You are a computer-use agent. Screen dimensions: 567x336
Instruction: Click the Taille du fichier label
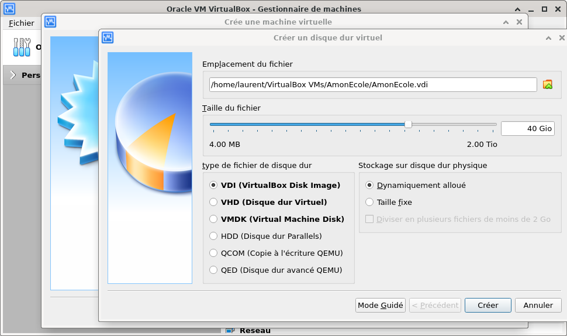(x=231, y=108)
